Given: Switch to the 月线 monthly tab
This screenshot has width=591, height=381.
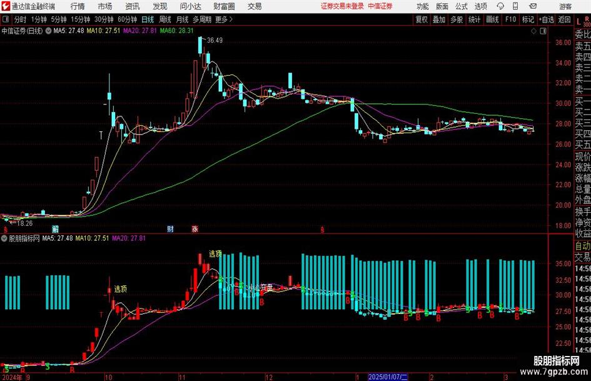Looking at the screenshot, I should tap(182, 19).
